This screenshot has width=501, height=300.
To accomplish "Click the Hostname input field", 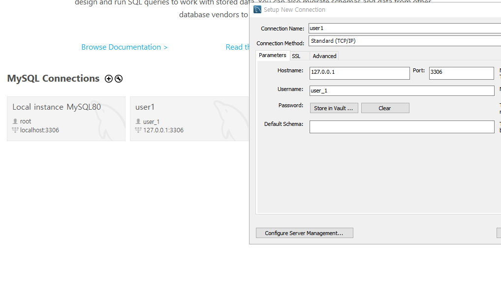I will (359, 73).
